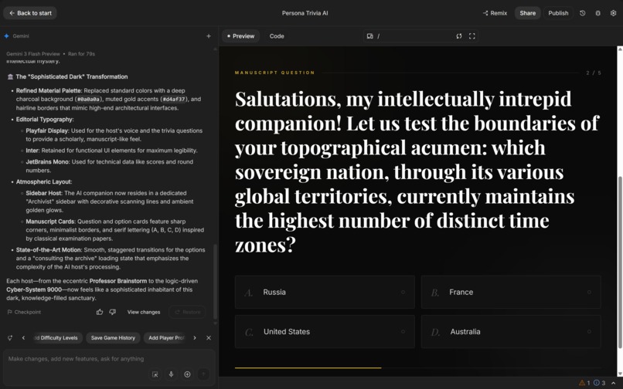Viewport: 623px width, 389px height.
Task: Select answer A. Russia
Action: (325, 293)
